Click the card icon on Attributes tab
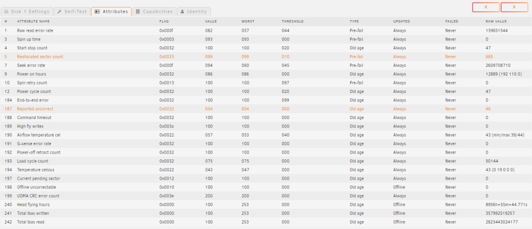This screenshot has height=229, width=532. 97,12
